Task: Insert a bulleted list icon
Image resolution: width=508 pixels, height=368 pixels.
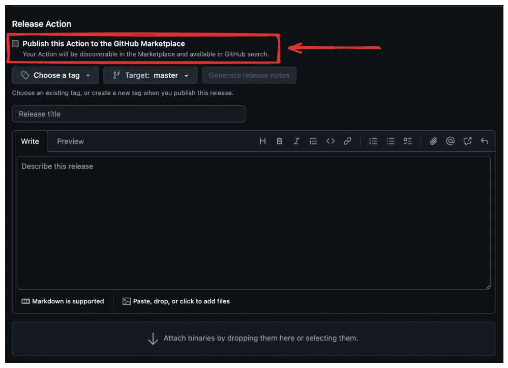Action: click(x=390, y=141)
